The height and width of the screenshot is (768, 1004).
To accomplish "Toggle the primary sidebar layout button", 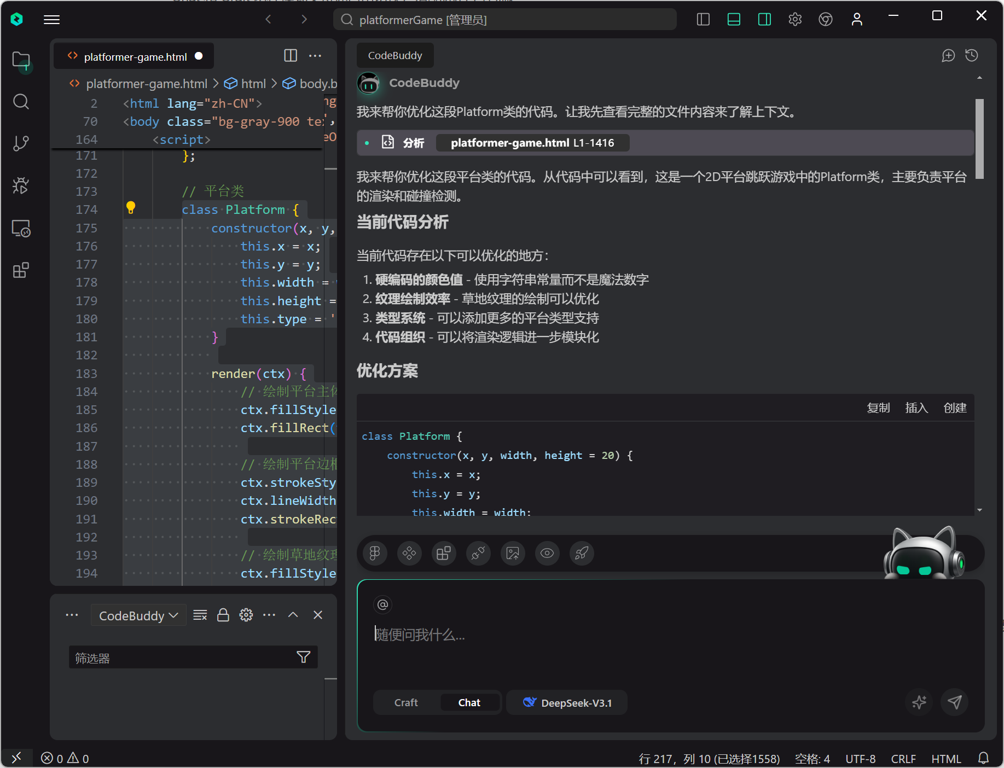I will point(703,20).
